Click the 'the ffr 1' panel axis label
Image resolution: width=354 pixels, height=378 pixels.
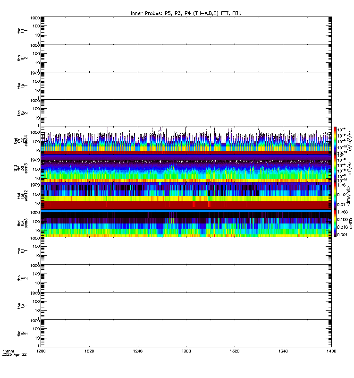click(22, 251)
